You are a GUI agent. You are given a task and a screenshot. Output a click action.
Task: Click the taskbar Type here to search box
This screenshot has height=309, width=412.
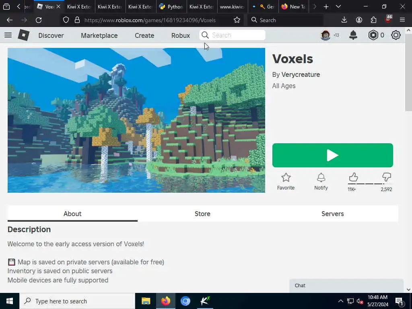coord(77,301)
